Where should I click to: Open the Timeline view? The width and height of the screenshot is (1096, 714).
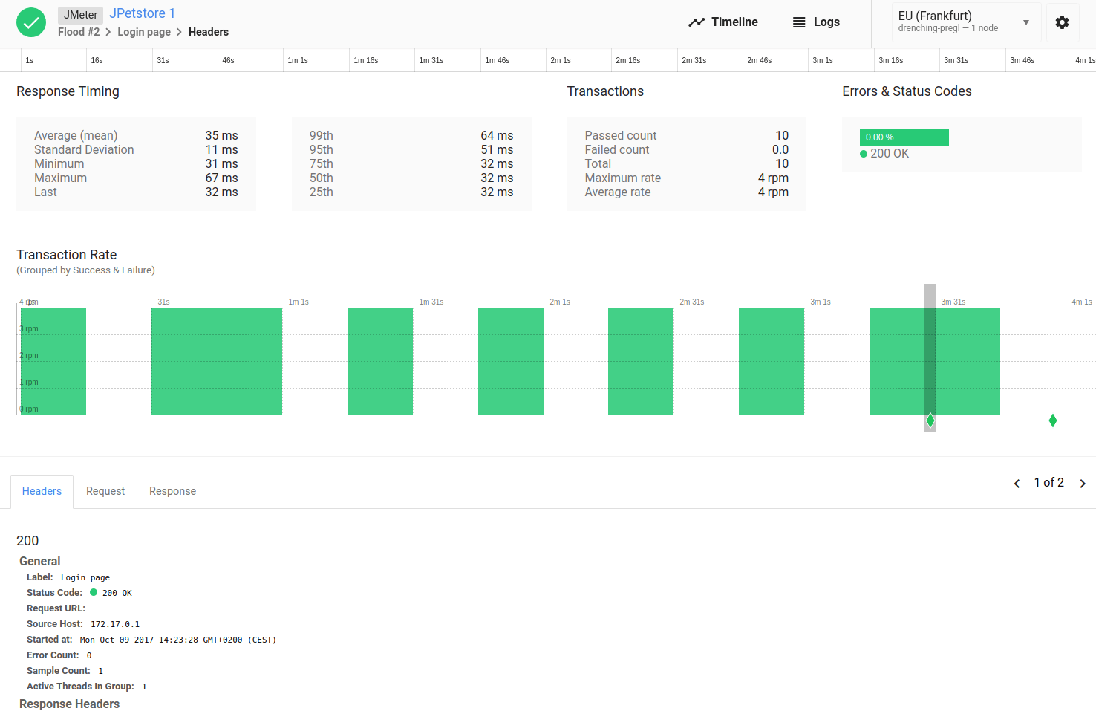(x=723, y=22)
